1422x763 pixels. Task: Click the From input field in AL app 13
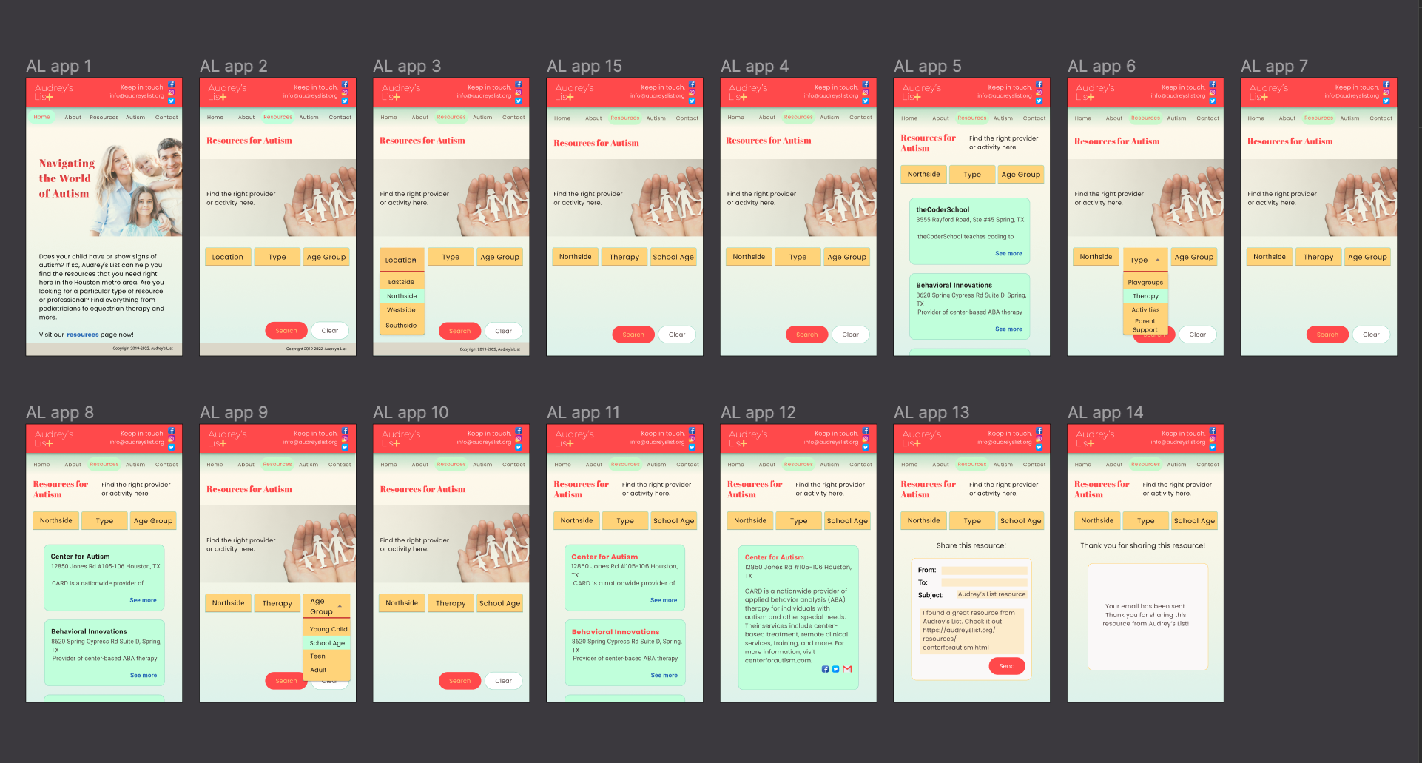(x=983, y=571)
